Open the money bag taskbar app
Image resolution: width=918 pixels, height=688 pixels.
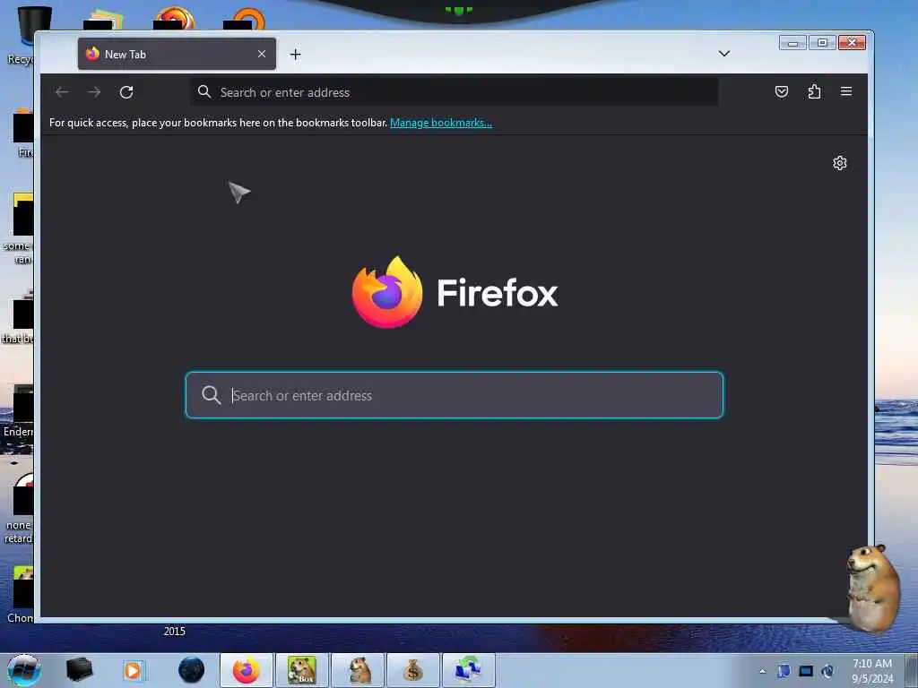tap(412, 670)
